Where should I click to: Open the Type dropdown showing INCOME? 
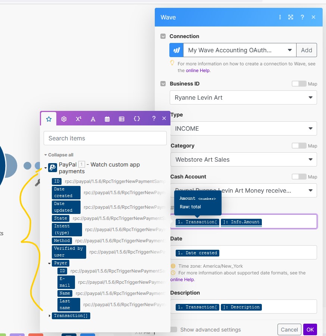pos(244,128)
